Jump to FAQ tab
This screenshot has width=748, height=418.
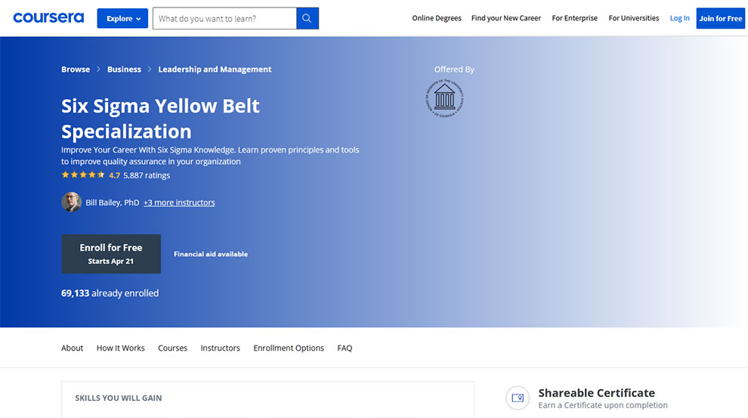tap(345, 348)
